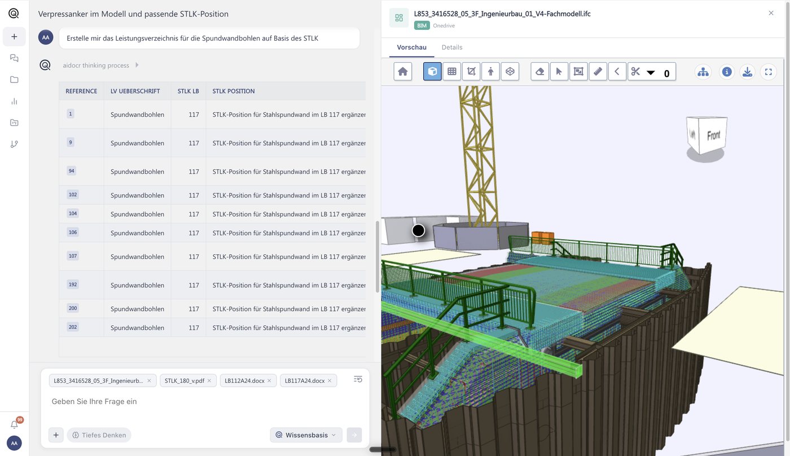Switch to the Vorschau tab
Viewport: 790px width, 456px height.
(412, 47)
